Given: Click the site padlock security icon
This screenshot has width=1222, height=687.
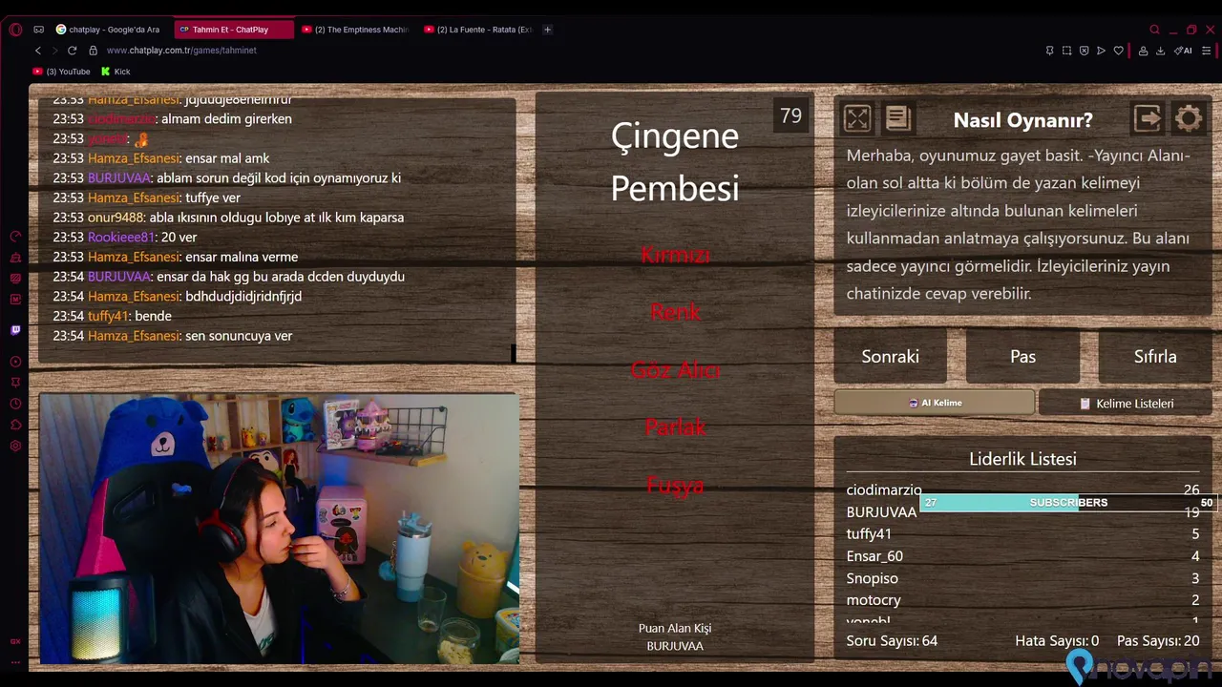Looking at the screenshot, I should [x=93, y=51].
